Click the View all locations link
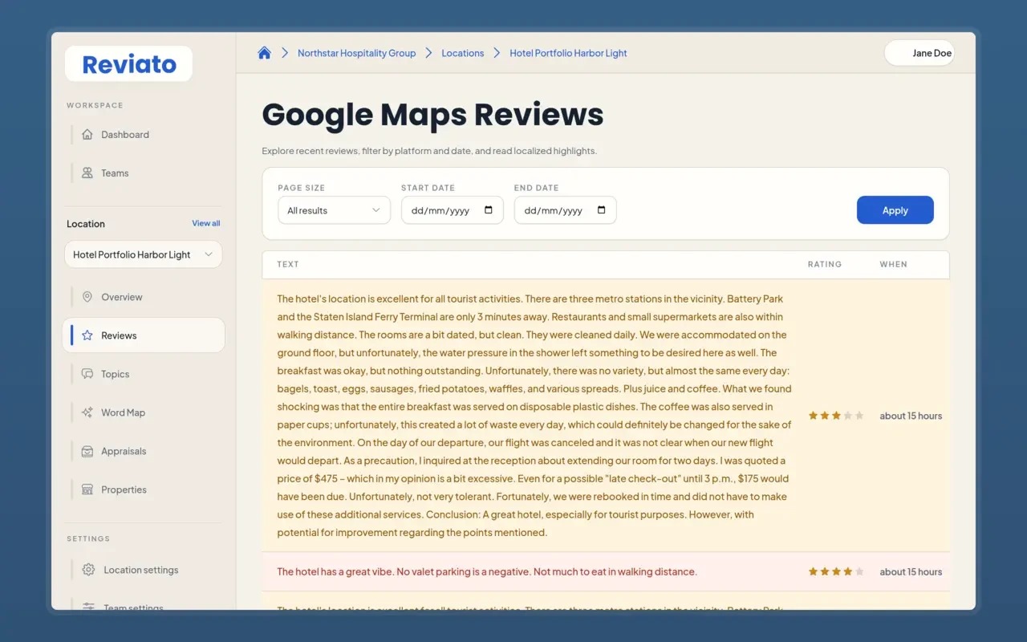Viewport: 1027px width, 642px height. 205,223
